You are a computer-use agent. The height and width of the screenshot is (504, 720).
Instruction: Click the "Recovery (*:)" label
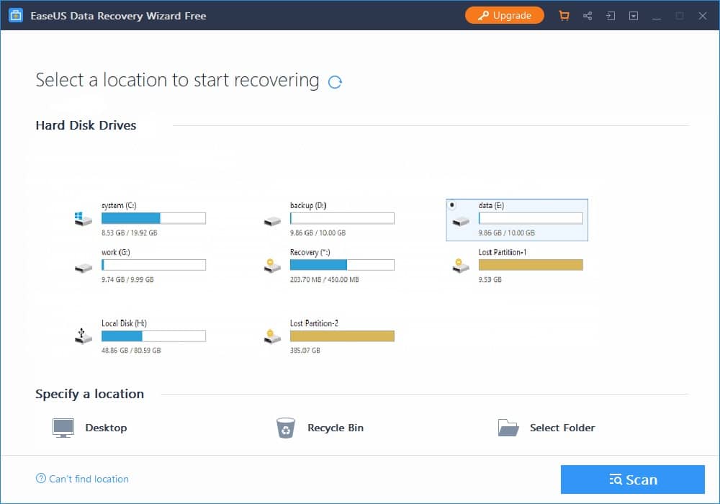[x=310, y=252]
